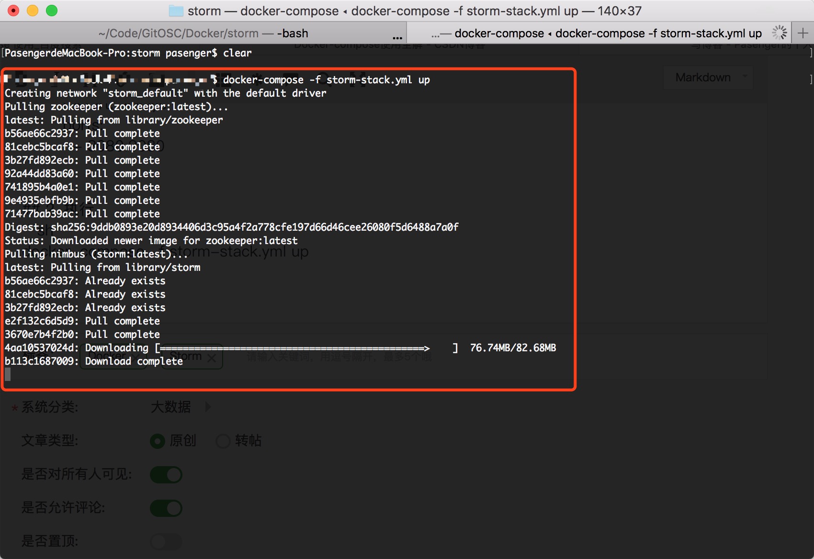The height and width of the screenshot is (559, 814).
Task: Click the Digest sha256 line
Action: [x=232, y=227]
